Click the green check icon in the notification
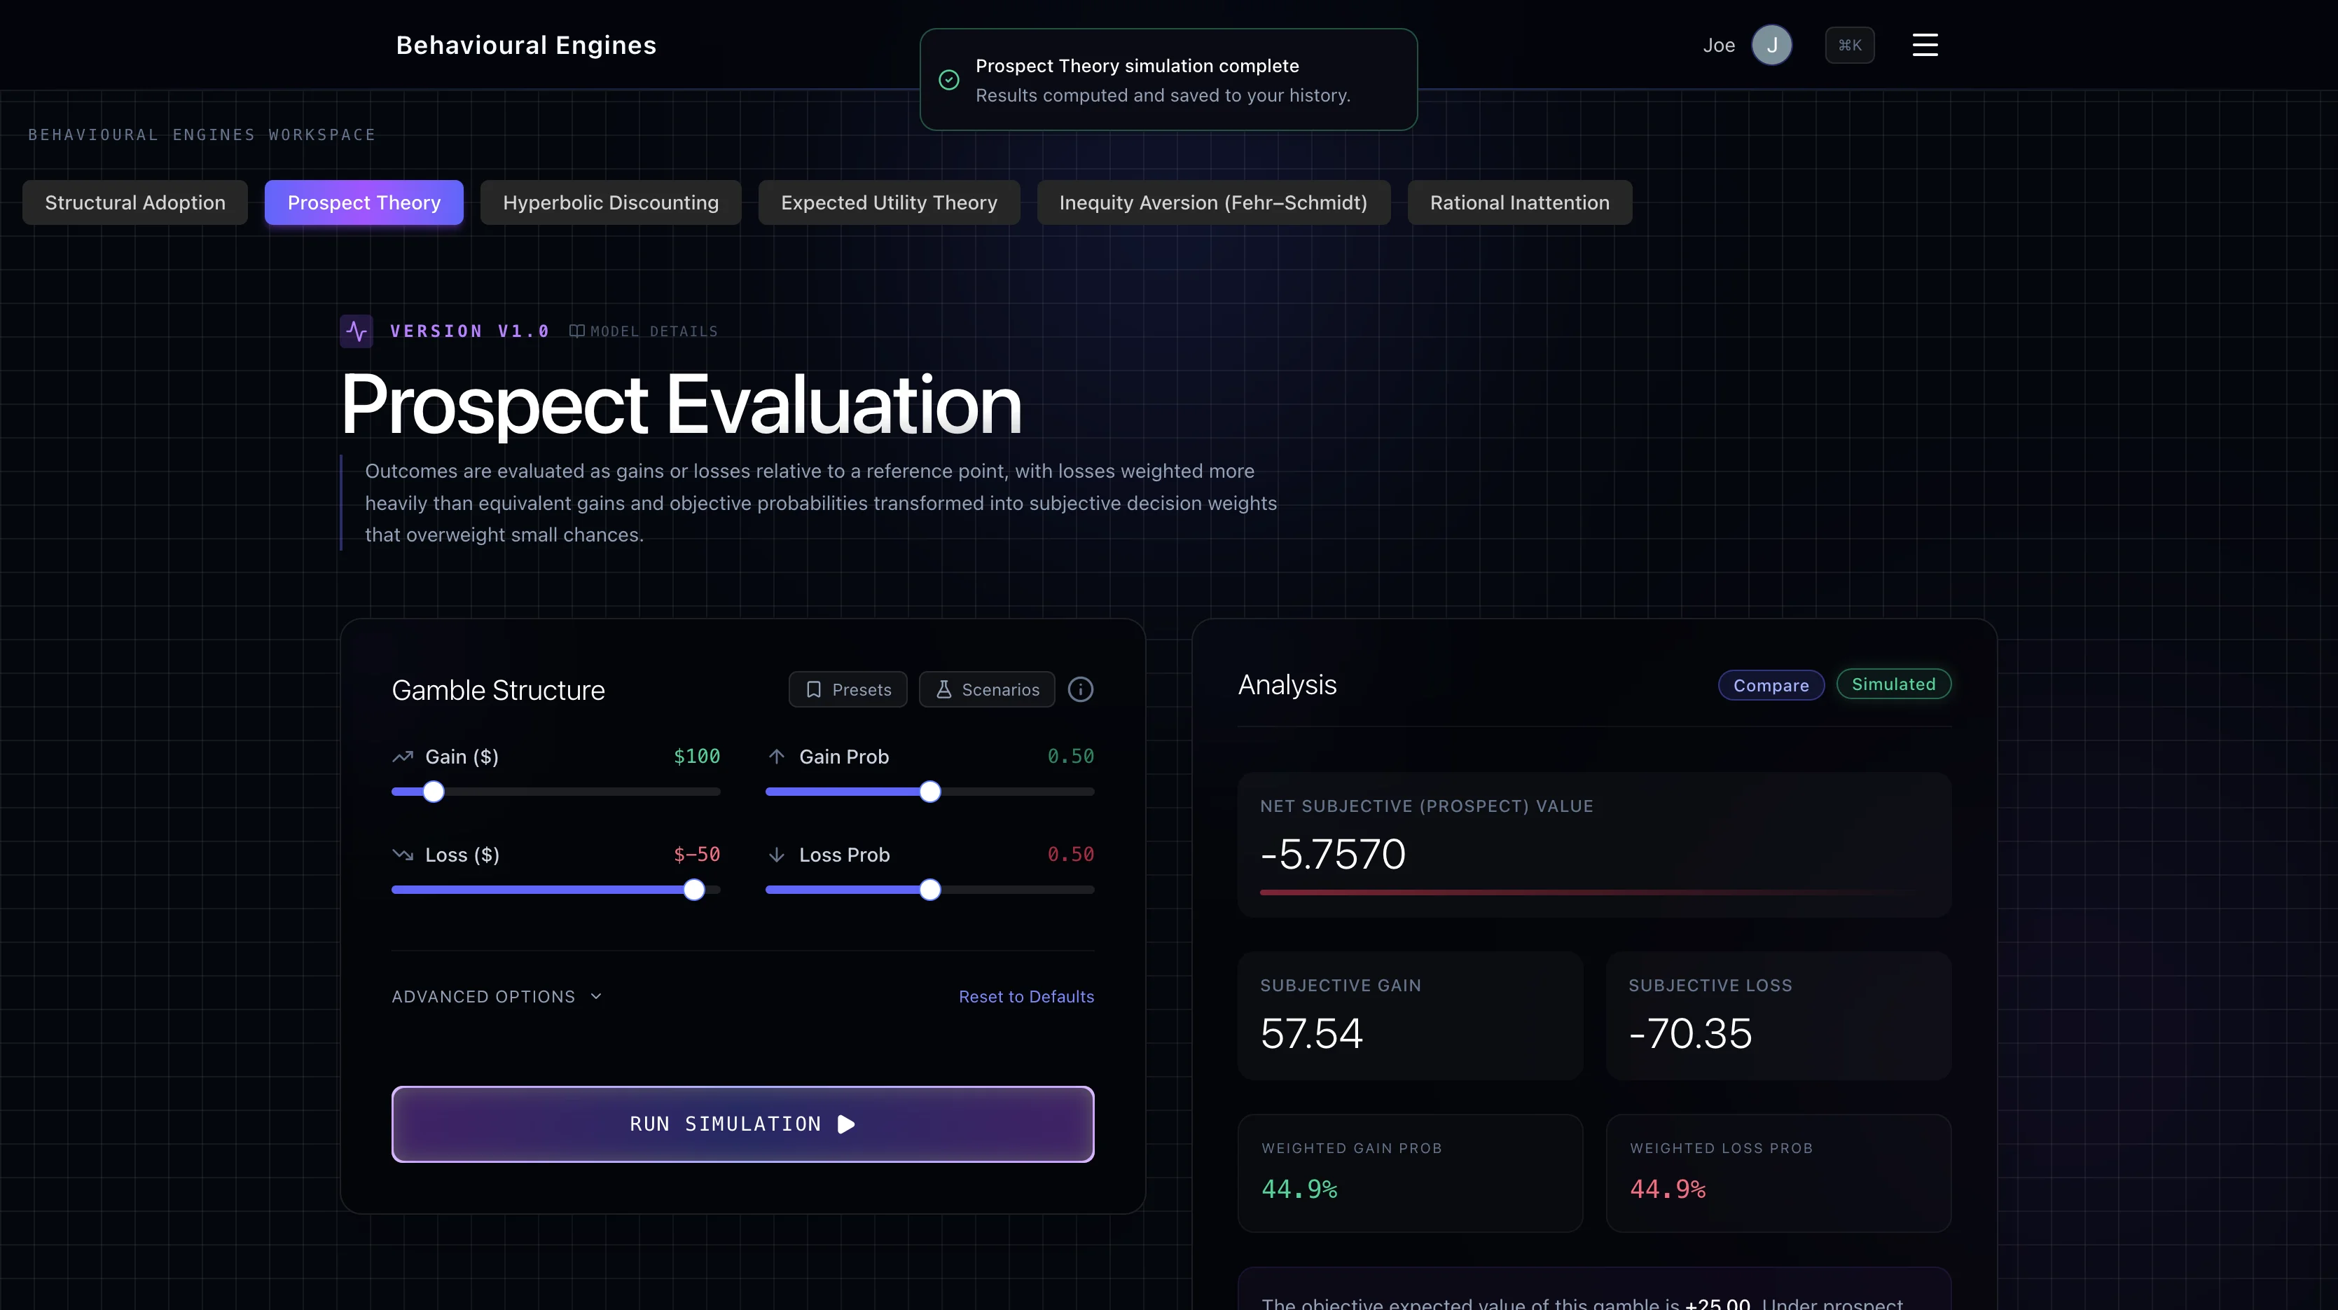 tap(948, 80)
